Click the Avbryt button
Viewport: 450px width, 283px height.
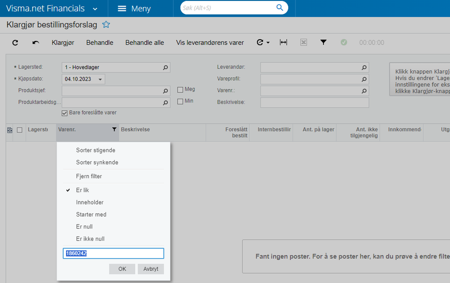click(151, 269)
